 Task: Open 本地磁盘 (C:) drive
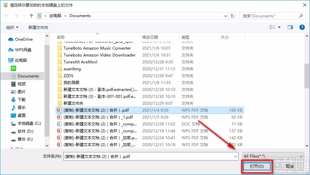click(x=26, y=123)
